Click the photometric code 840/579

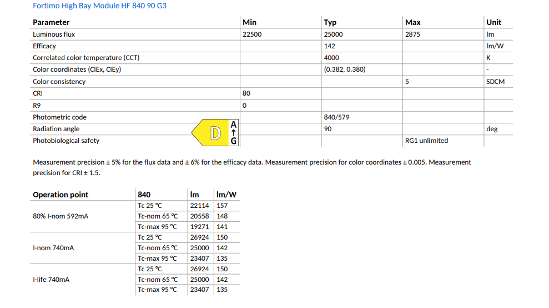click(x=336, y=117)
